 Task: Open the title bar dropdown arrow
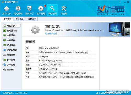click(120, 2)
